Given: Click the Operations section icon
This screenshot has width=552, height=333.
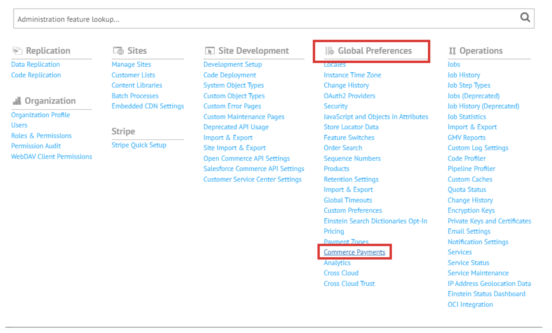Looking at the screenshot, I should click(452, 51).
